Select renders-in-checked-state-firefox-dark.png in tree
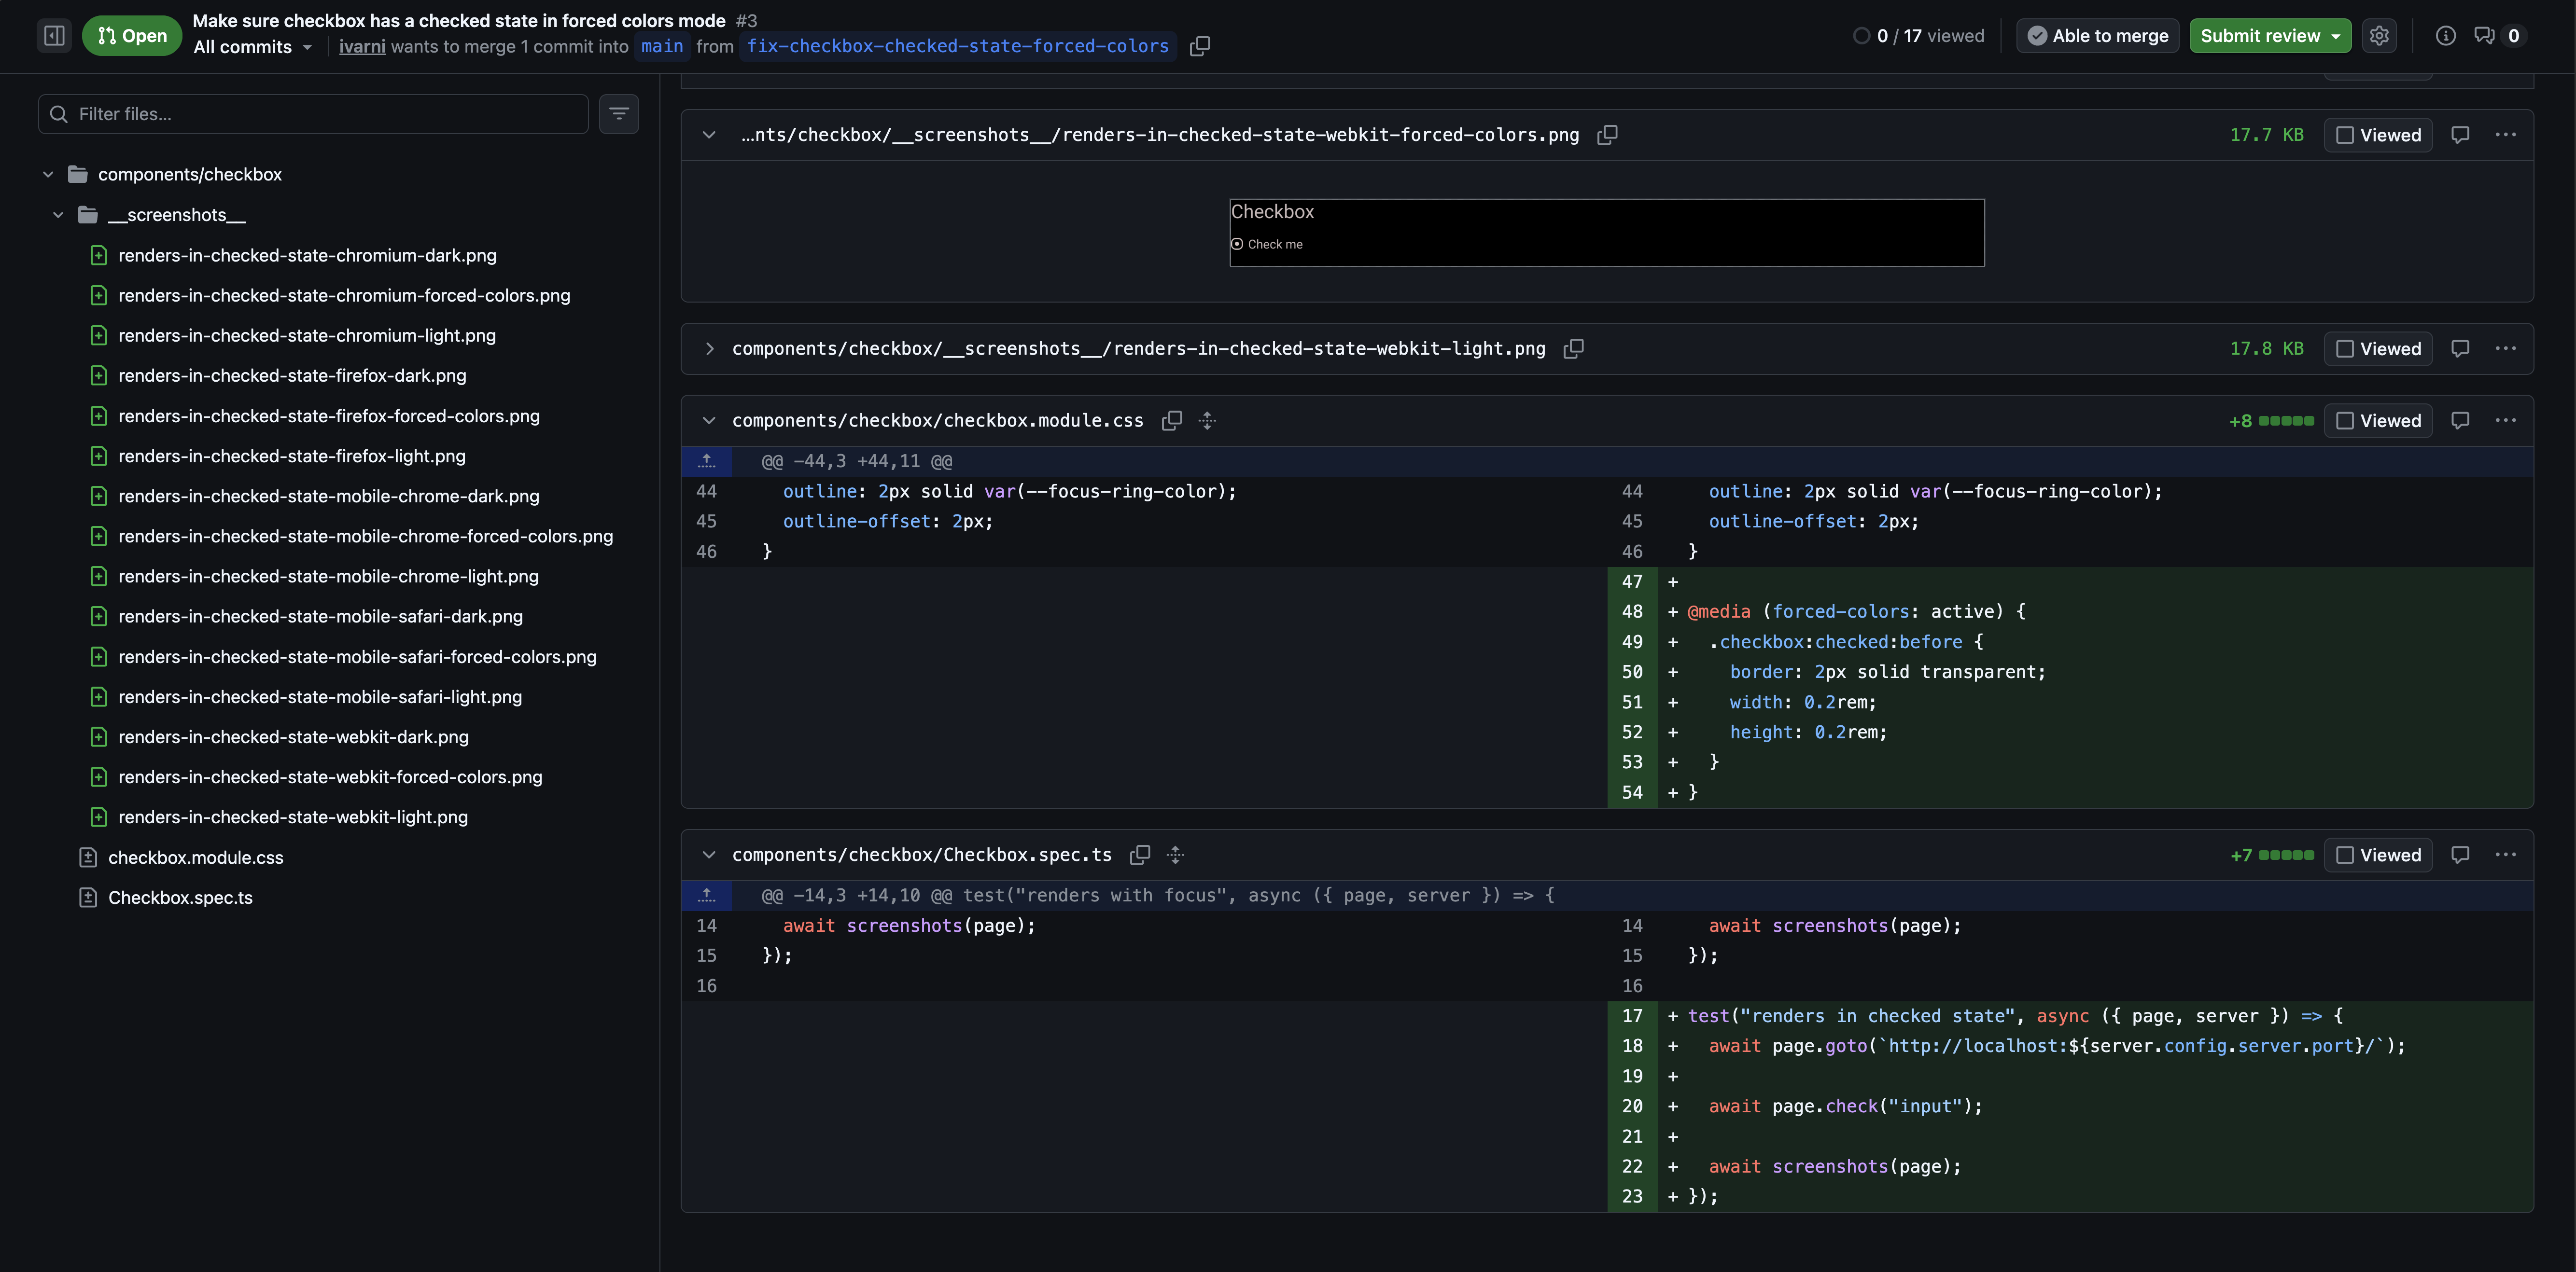Image resolution: width=2576 pixels, height=1272 pixels. [x=292, y=376]
